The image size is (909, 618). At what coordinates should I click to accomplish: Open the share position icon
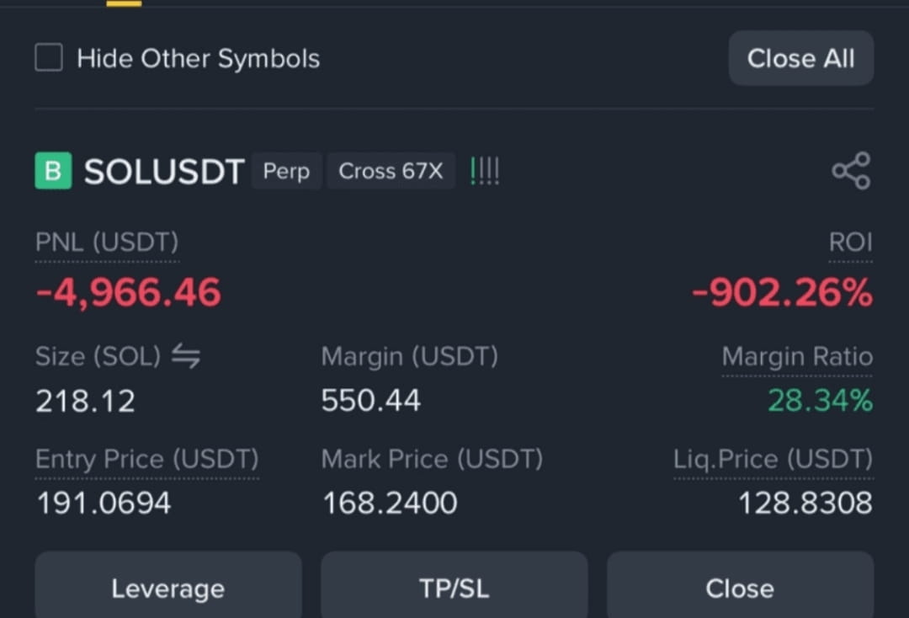pyautogui.click(x=852, y=171)
